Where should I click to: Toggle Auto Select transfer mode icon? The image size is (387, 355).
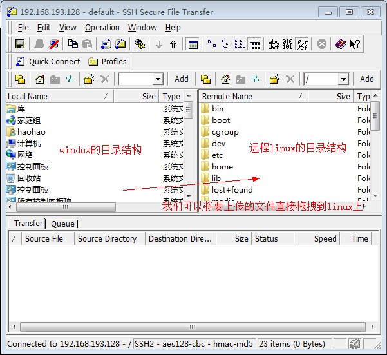[x=303, y=44]
